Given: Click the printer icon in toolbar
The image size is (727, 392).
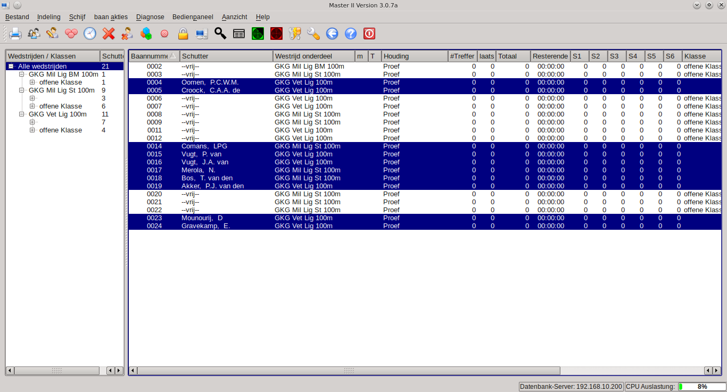Looking at the screenshot, I should click(x=15, y=34).
